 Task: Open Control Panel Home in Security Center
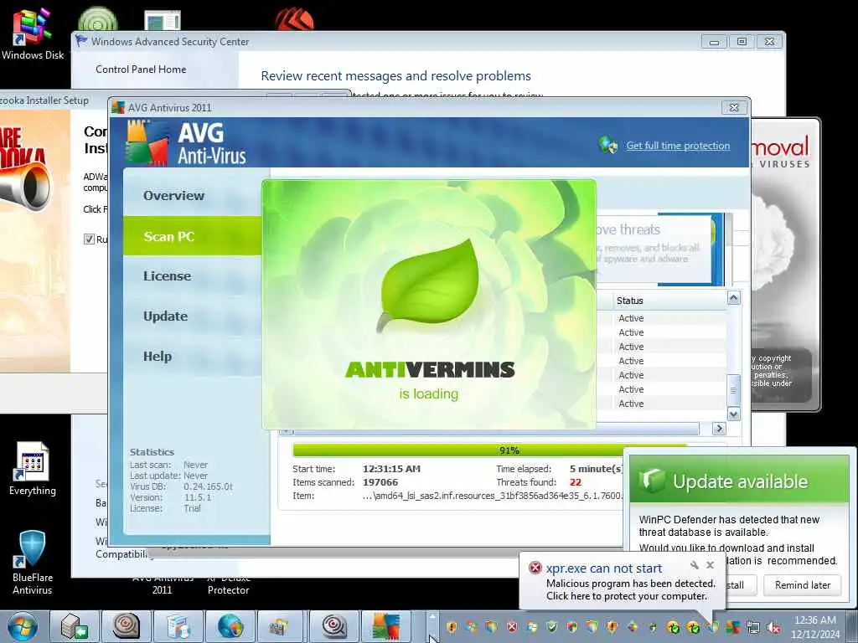(141, 69)
